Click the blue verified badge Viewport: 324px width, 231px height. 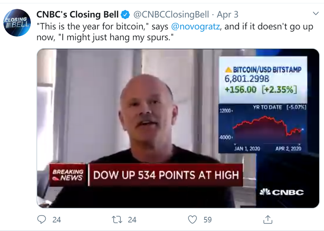click(x=126, y=15)
